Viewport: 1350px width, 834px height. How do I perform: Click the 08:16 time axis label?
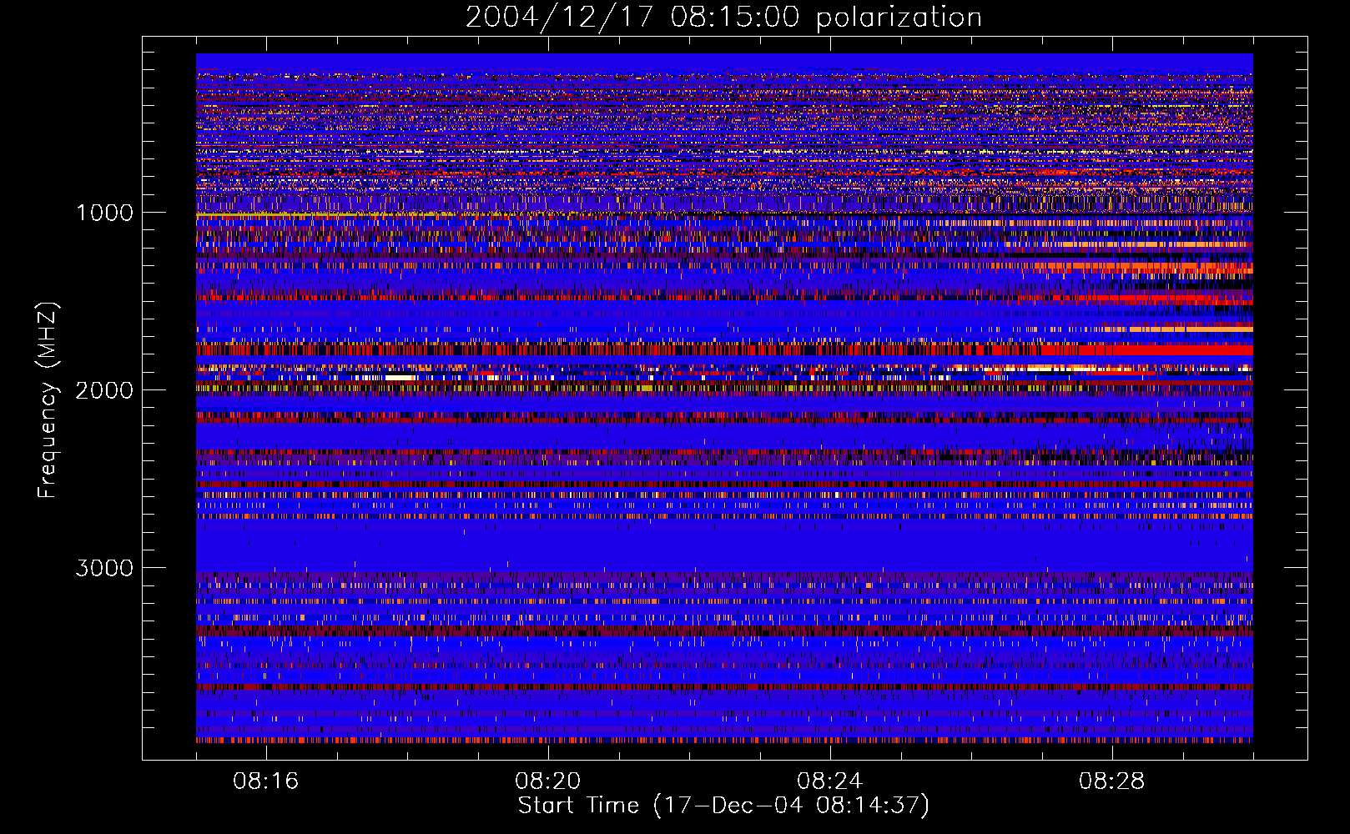click(266, 781)
